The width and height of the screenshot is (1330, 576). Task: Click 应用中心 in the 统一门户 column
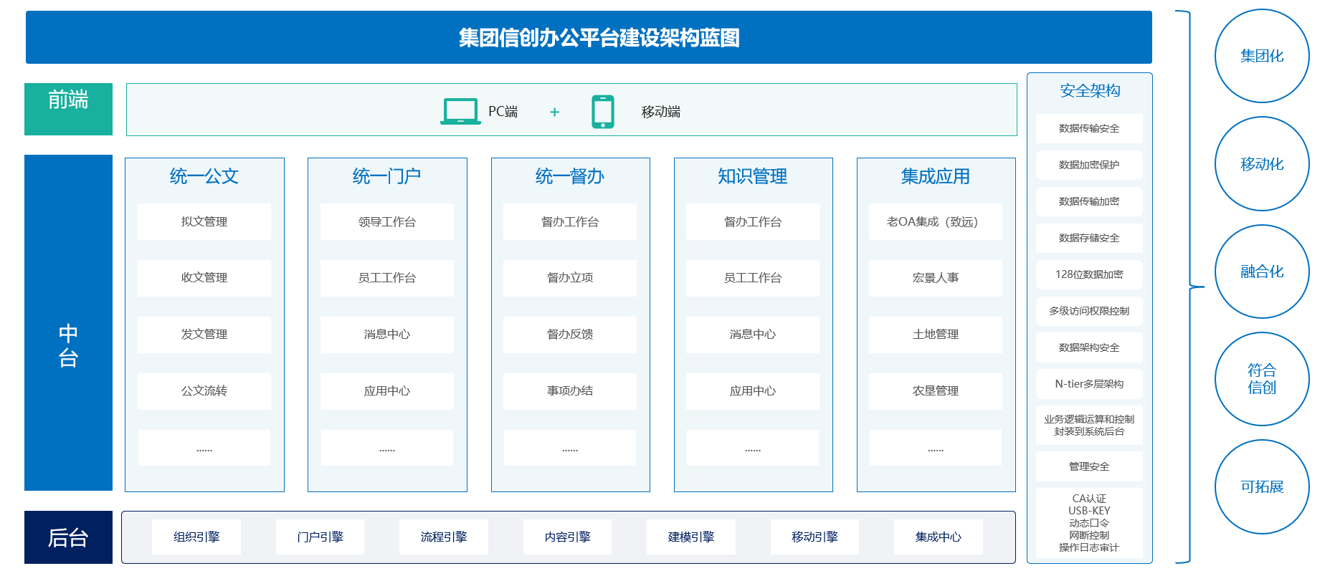387,391
